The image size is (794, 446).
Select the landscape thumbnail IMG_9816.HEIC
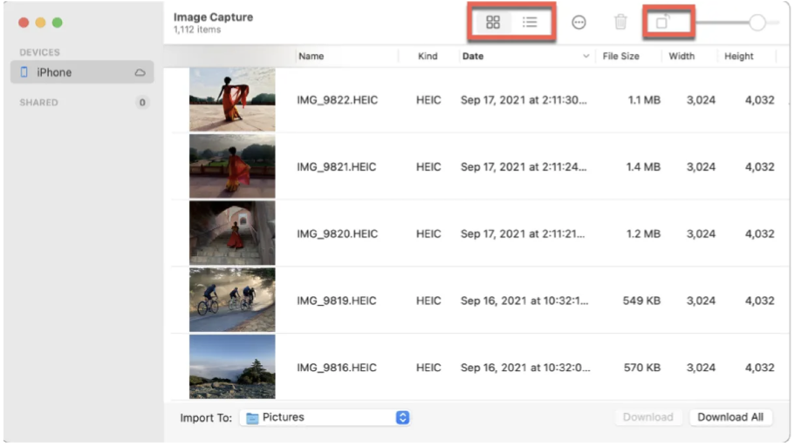pyautogui.click(x=232, y=367)
